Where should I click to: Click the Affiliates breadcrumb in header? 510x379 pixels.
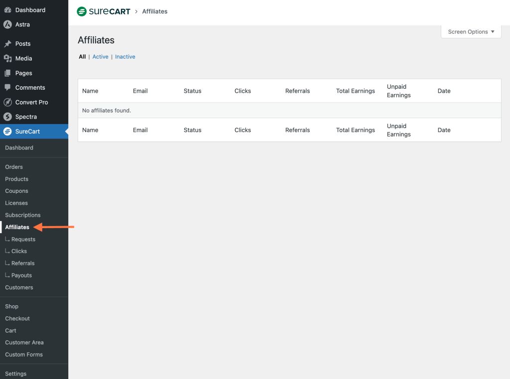[155, 11]
